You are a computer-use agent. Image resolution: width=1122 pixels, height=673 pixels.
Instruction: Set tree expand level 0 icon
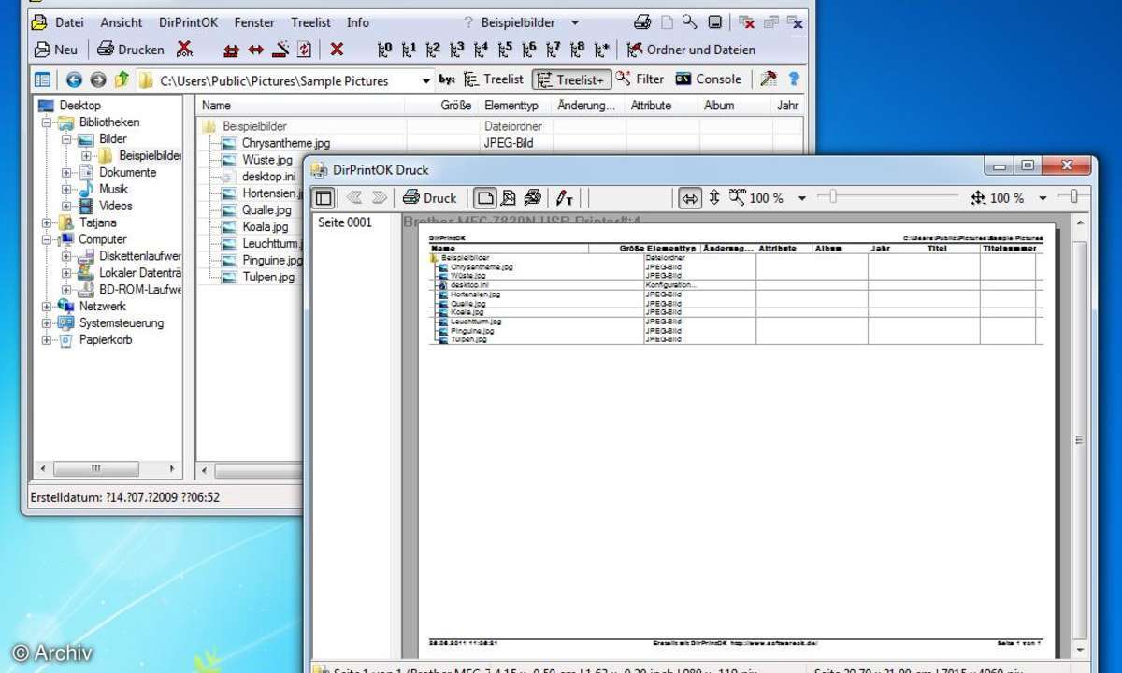pyautogui.click(x=385, y=50)
